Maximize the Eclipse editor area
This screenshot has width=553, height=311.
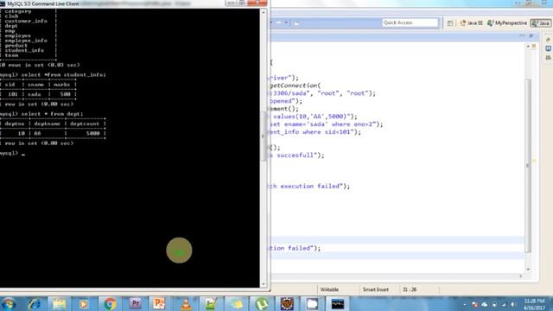tap(531, 35)
